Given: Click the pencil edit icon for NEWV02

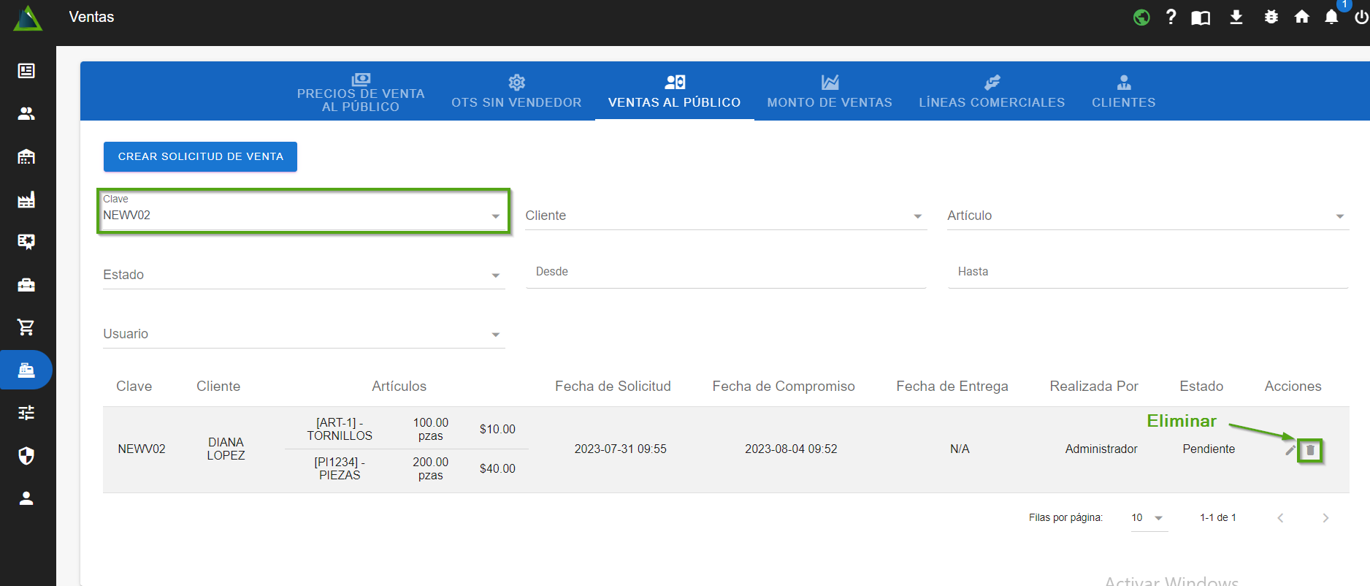Looking at the screenshot, I should pos(1290,451).
